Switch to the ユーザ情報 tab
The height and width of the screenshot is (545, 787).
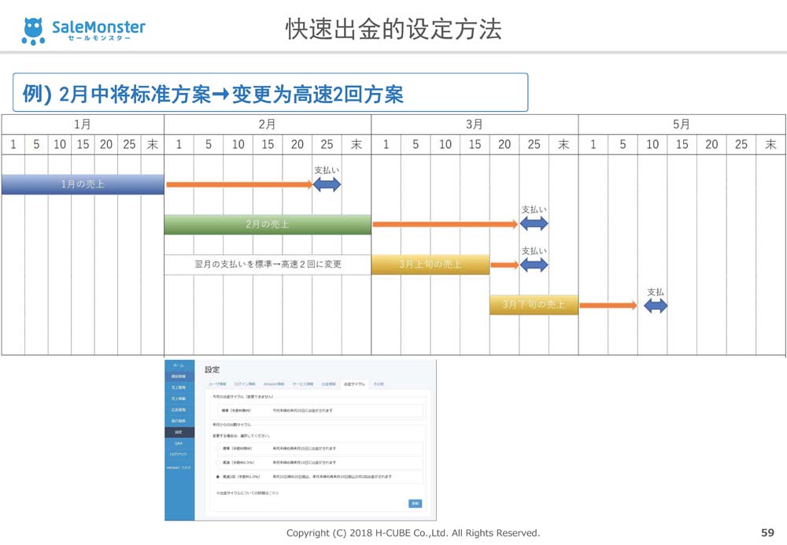click(x=217, y=384)
